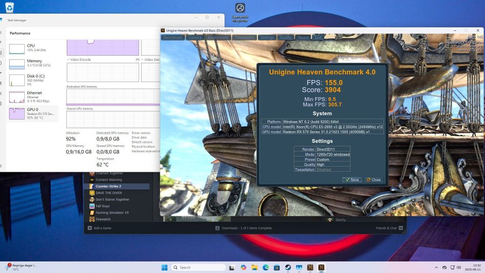Click the Steam icon in the taskbar

click(288, 268)
